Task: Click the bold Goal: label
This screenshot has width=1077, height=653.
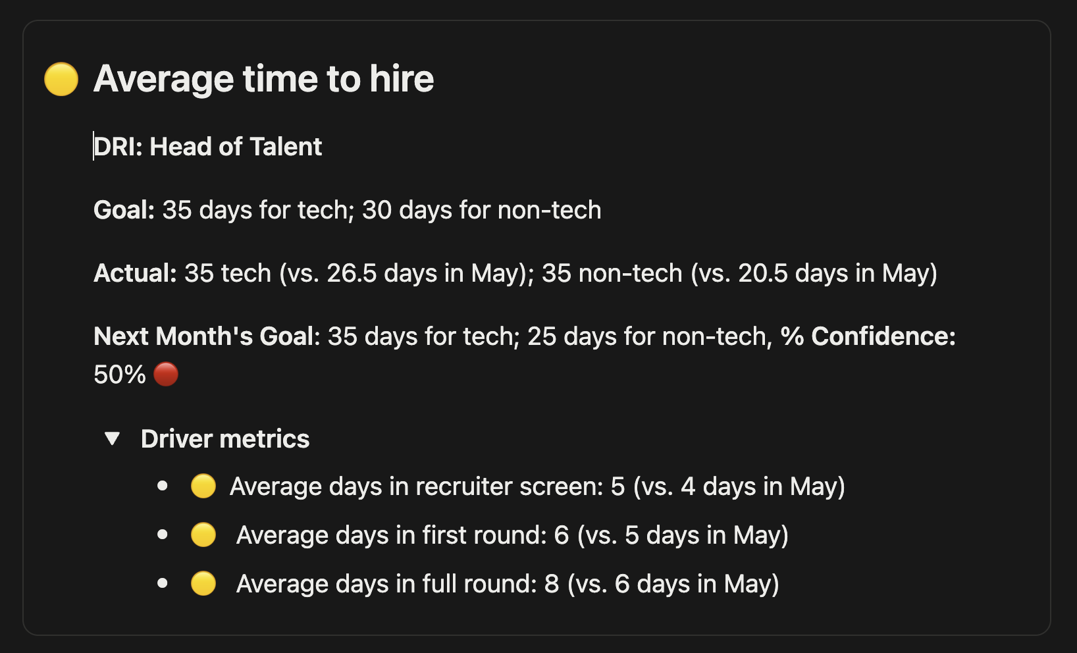Action: [x=124, y=210]
